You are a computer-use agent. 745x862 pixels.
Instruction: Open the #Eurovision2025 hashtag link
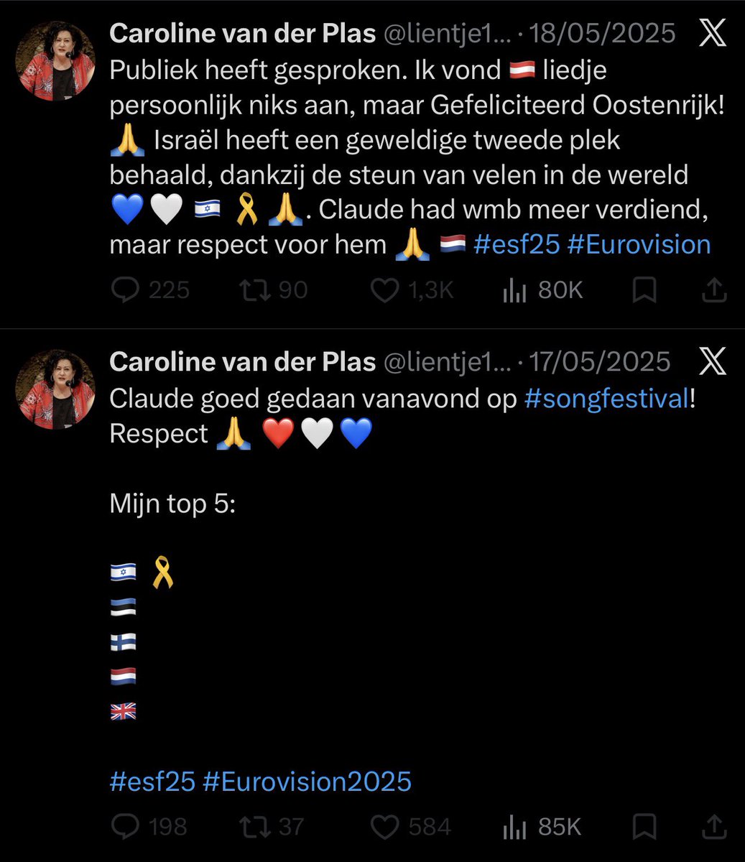point(307,781)
